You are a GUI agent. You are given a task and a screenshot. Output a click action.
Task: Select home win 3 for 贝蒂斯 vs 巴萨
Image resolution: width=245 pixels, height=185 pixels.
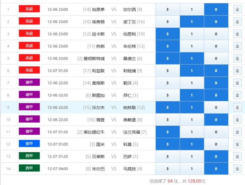pyautogui.click(x=168, y=157)
